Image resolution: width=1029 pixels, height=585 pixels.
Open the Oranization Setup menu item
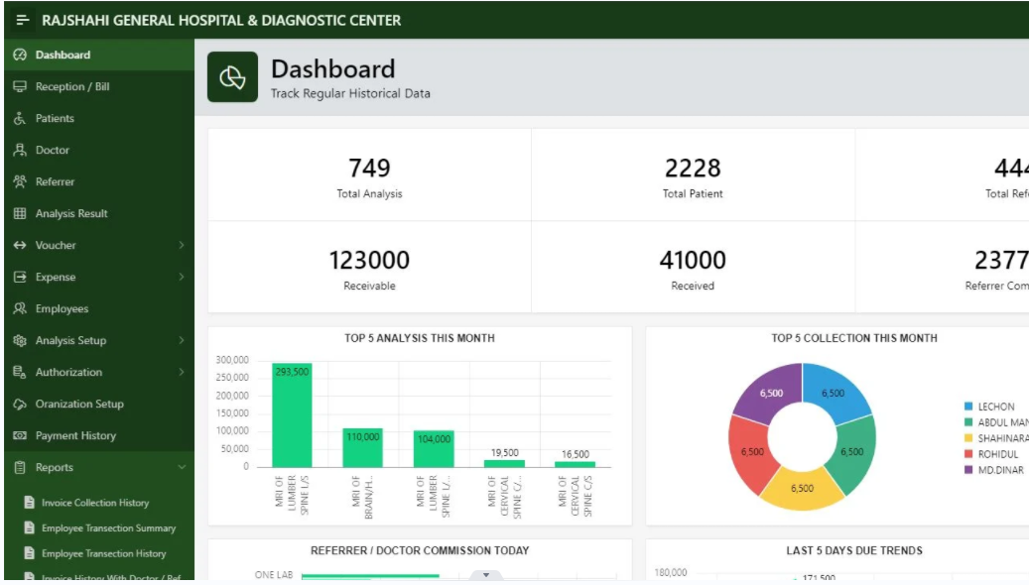tap(79, 405)
